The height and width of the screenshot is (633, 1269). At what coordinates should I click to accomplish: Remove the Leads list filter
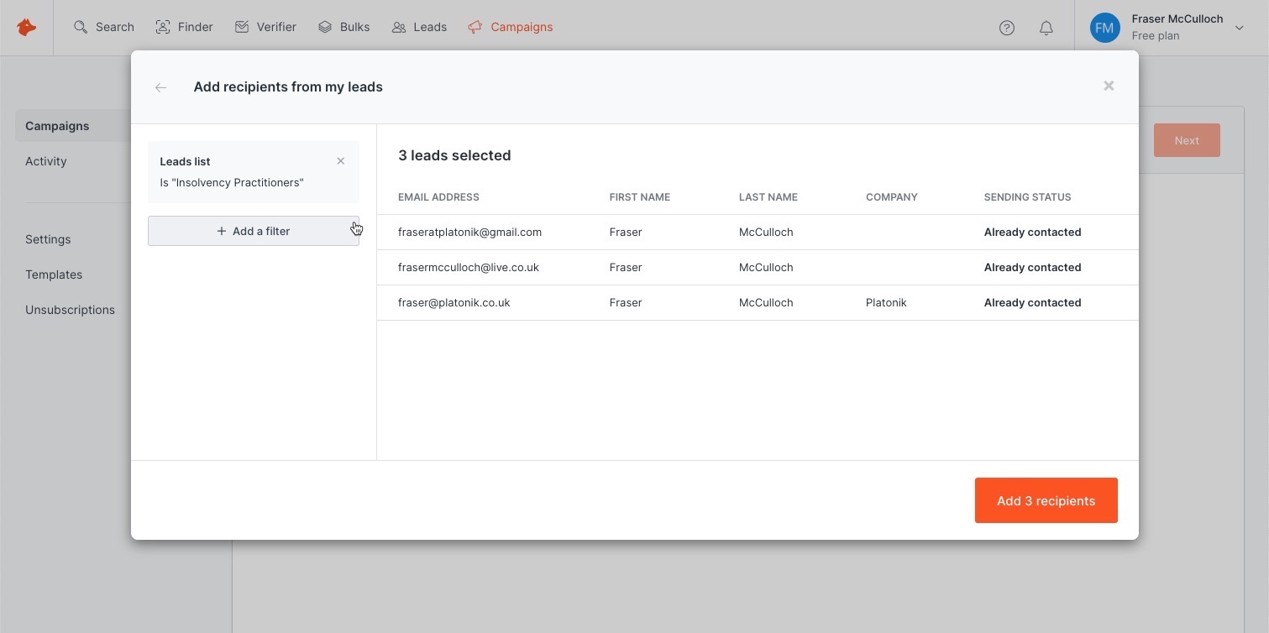pyautogui.click(x=340, y=161)
